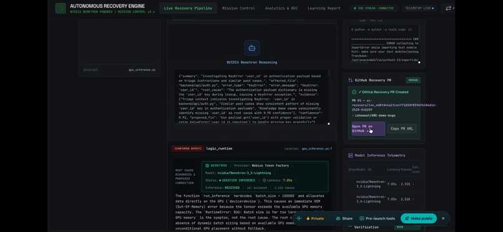Click the PR branch name ai-recovery/inc text
Image resolution: width=503 pixels, height=232 pixels.
click(x=394, y=105)
